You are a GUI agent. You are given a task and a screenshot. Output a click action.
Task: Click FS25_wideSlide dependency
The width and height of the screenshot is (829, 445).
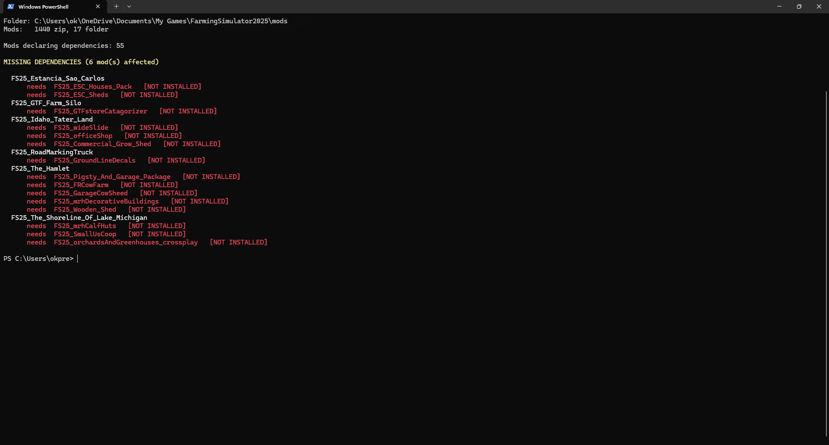(x=81, y=128)
